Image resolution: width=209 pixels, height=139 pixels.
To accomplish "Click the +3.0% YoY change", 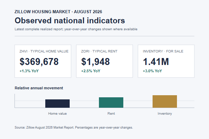I will 152,71.
